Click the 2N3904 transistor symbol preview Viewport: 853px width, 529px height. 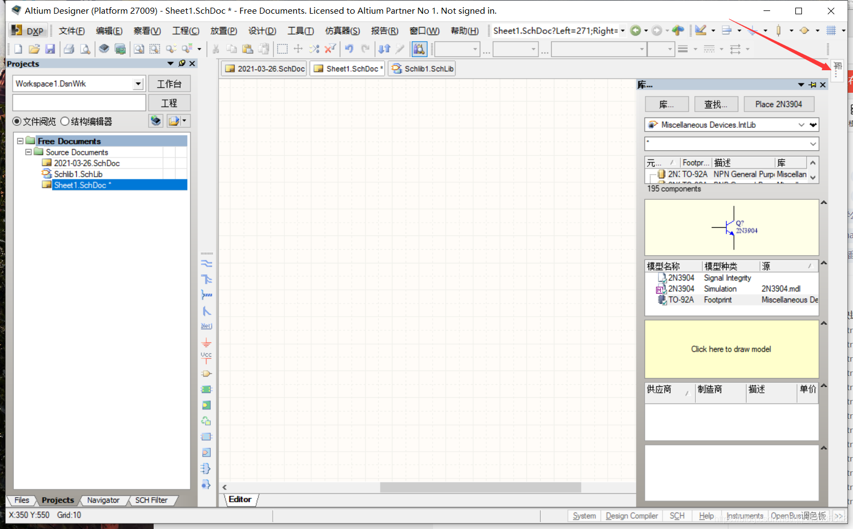point(732,227)
